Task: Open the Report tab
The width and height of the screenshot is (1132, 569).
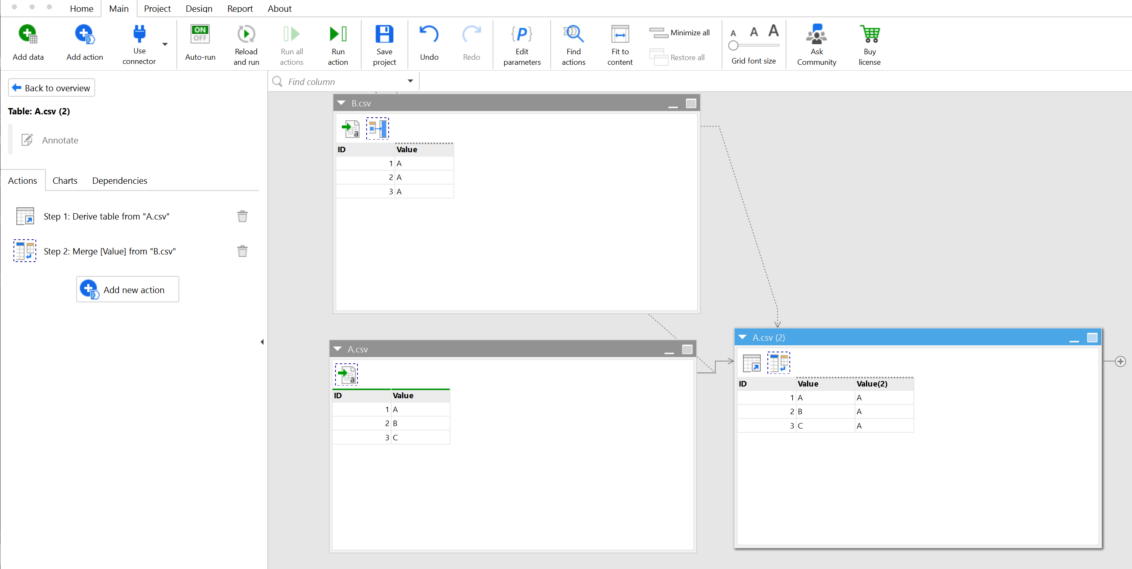Action: pyautogui.click(x=240, y=9)
